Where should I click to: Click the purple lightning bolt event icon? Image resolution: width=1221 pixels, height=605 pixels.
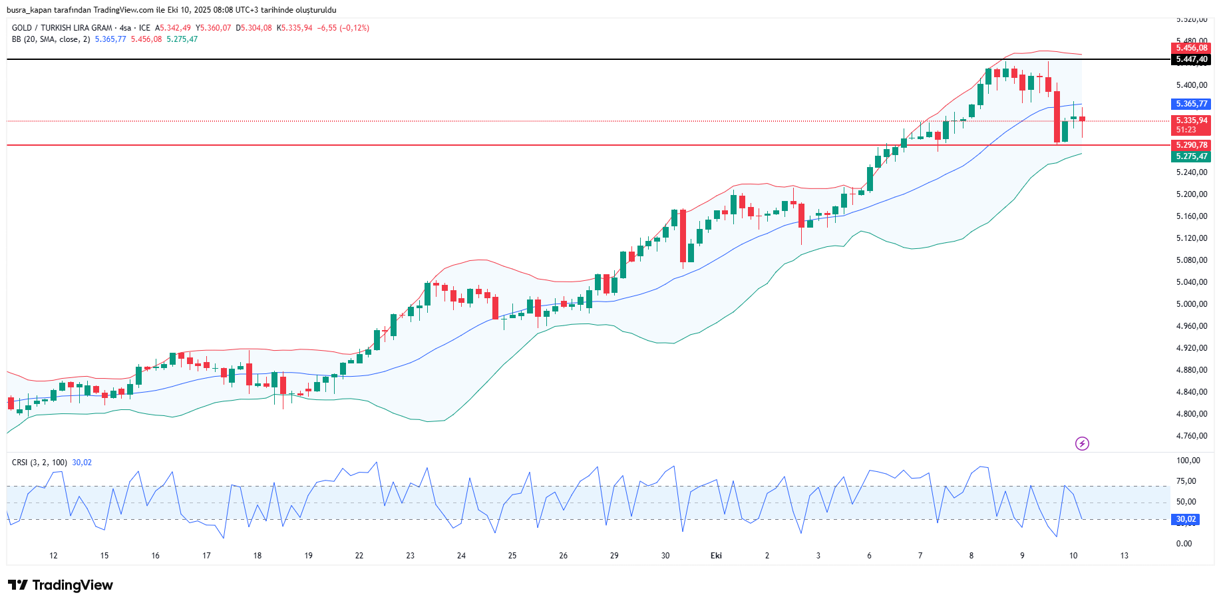(x=1082, y=443)
